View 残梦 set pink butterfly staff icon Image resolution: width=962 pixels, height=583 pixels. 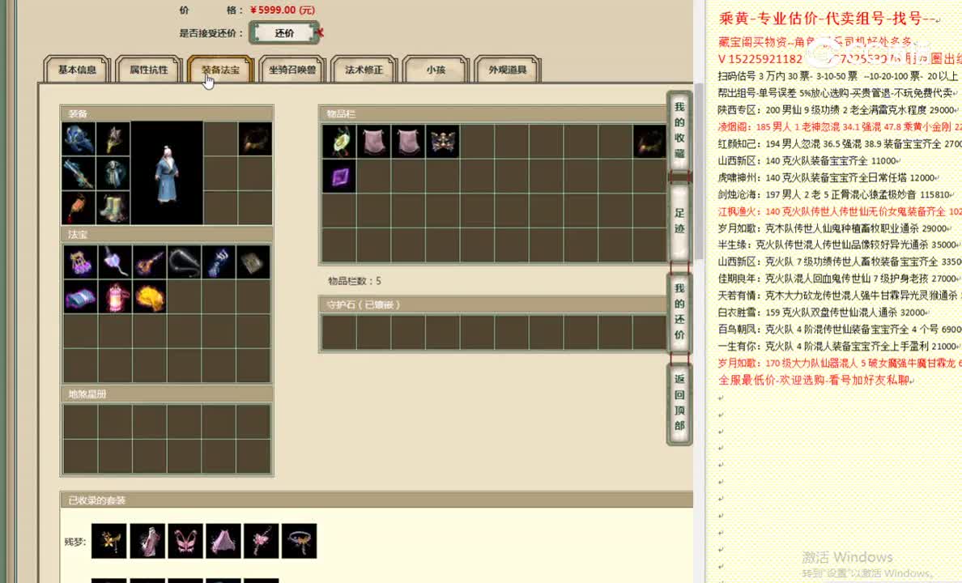click(262, 541)
